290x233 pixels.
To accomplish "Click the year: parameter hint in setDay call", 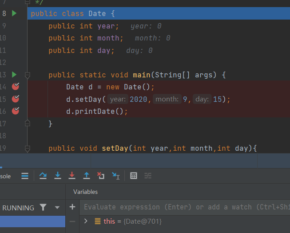I will (118, 99).
